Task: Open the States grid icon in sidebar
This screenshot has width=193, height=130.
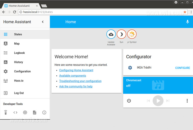Action: click(x=6, y=34)
